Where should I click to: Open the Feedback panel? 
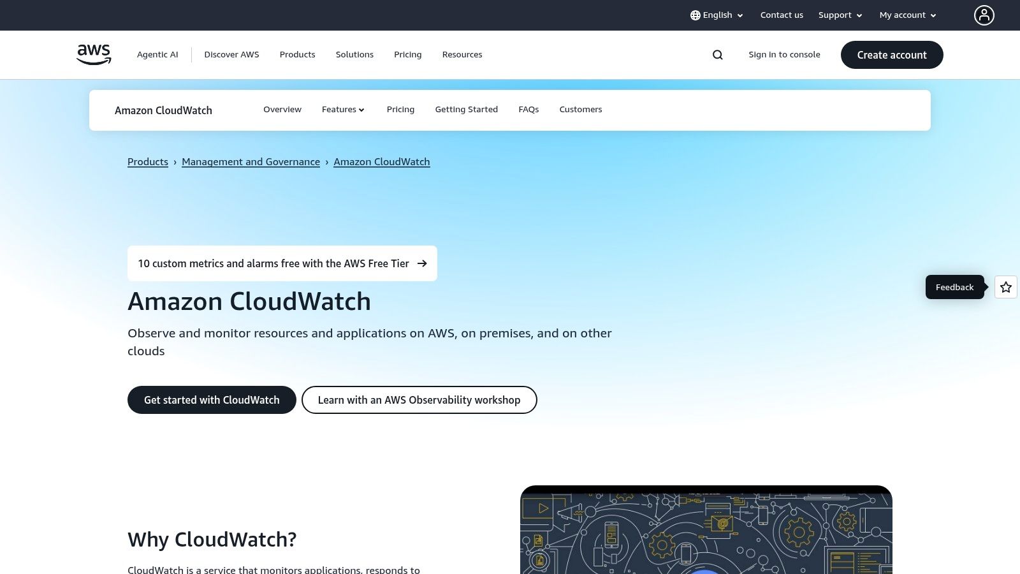click(954, 287)
